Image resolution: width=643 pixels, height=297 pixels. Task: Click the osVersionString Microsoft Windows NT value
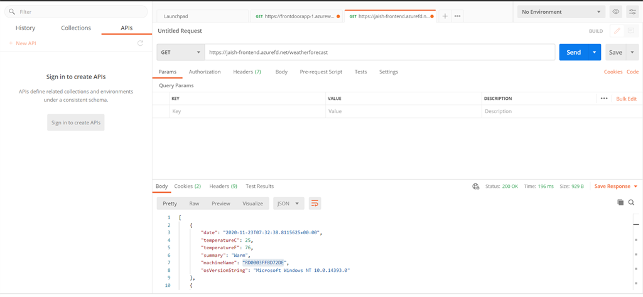(x=301, y=271)
